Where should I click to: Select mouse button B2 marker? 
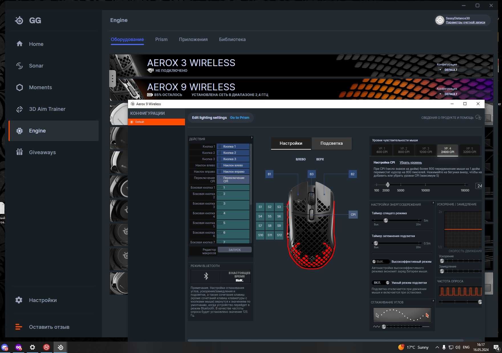tap(353, 174)
